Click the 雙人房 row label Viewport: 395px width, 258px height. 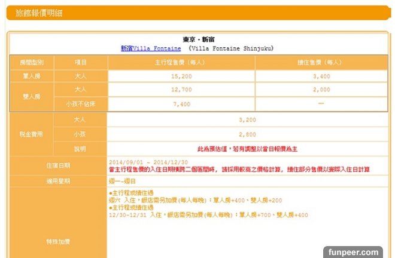coord(31,96)
